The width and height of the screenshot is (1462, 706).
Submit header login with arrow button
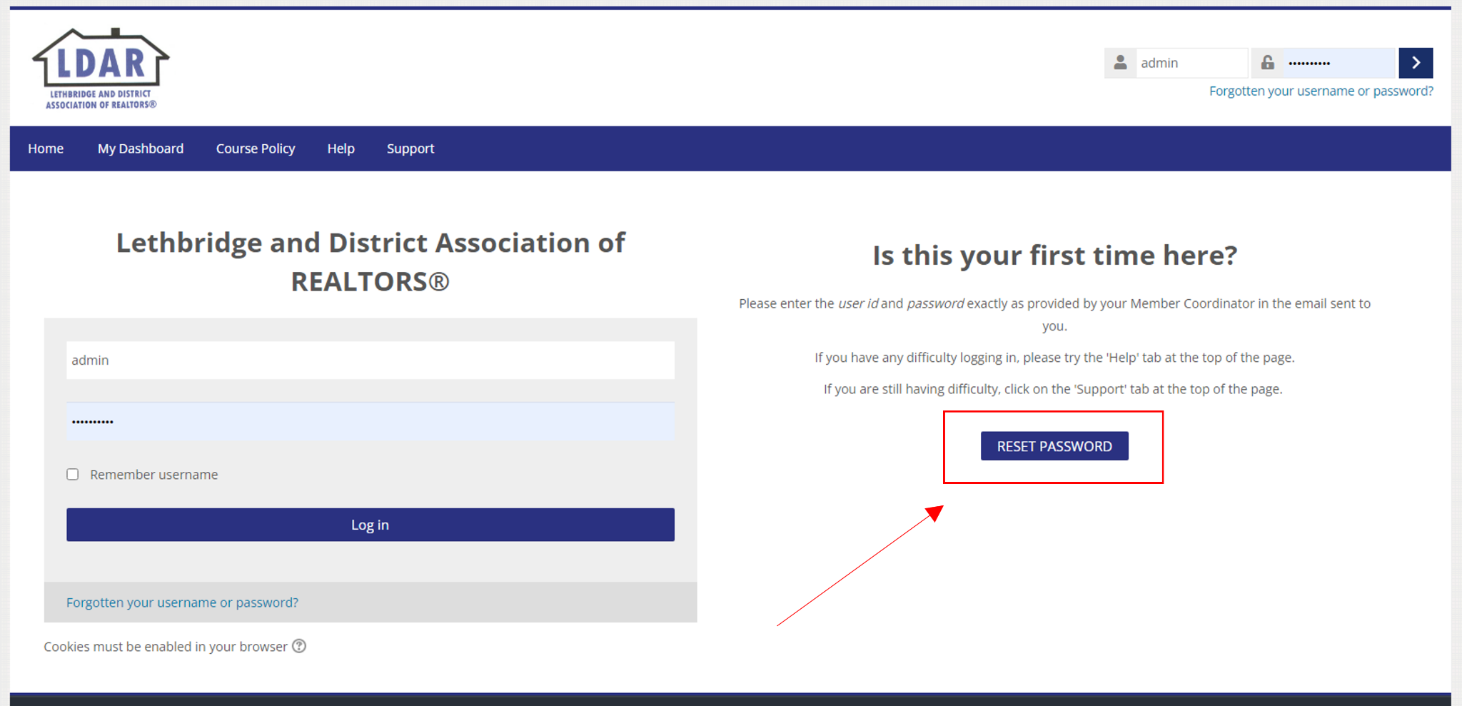point(1416,63)
